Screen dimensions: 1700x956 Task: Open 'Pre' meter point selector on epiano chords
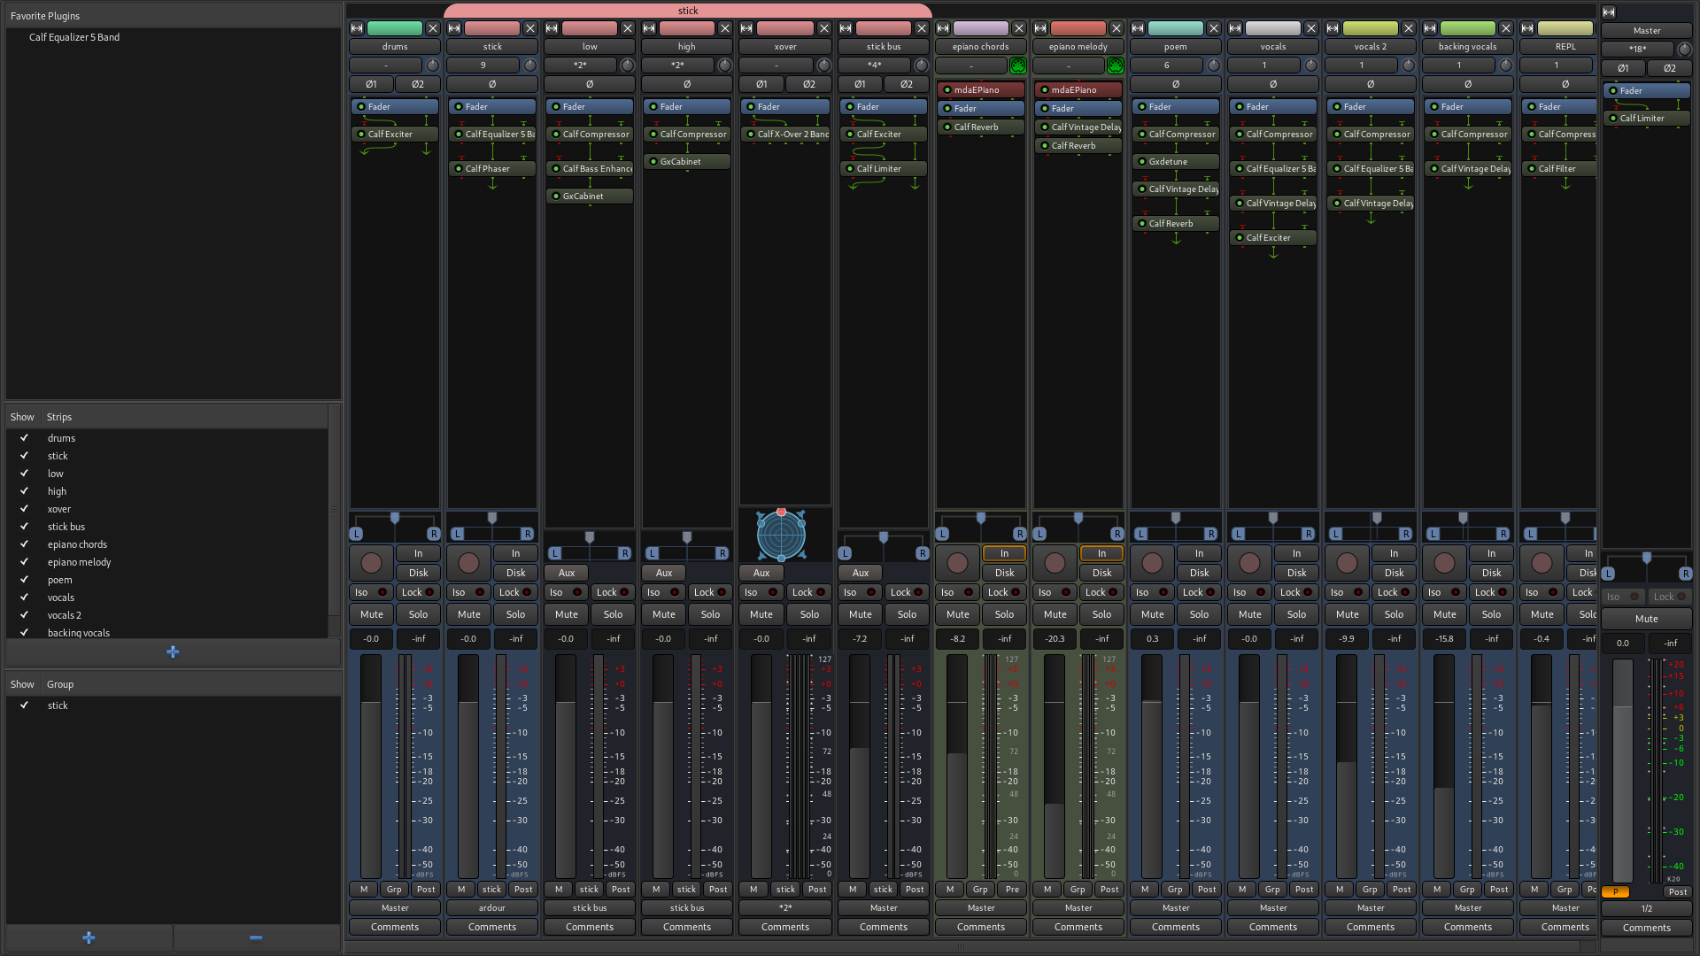[x=1013, y=890]
